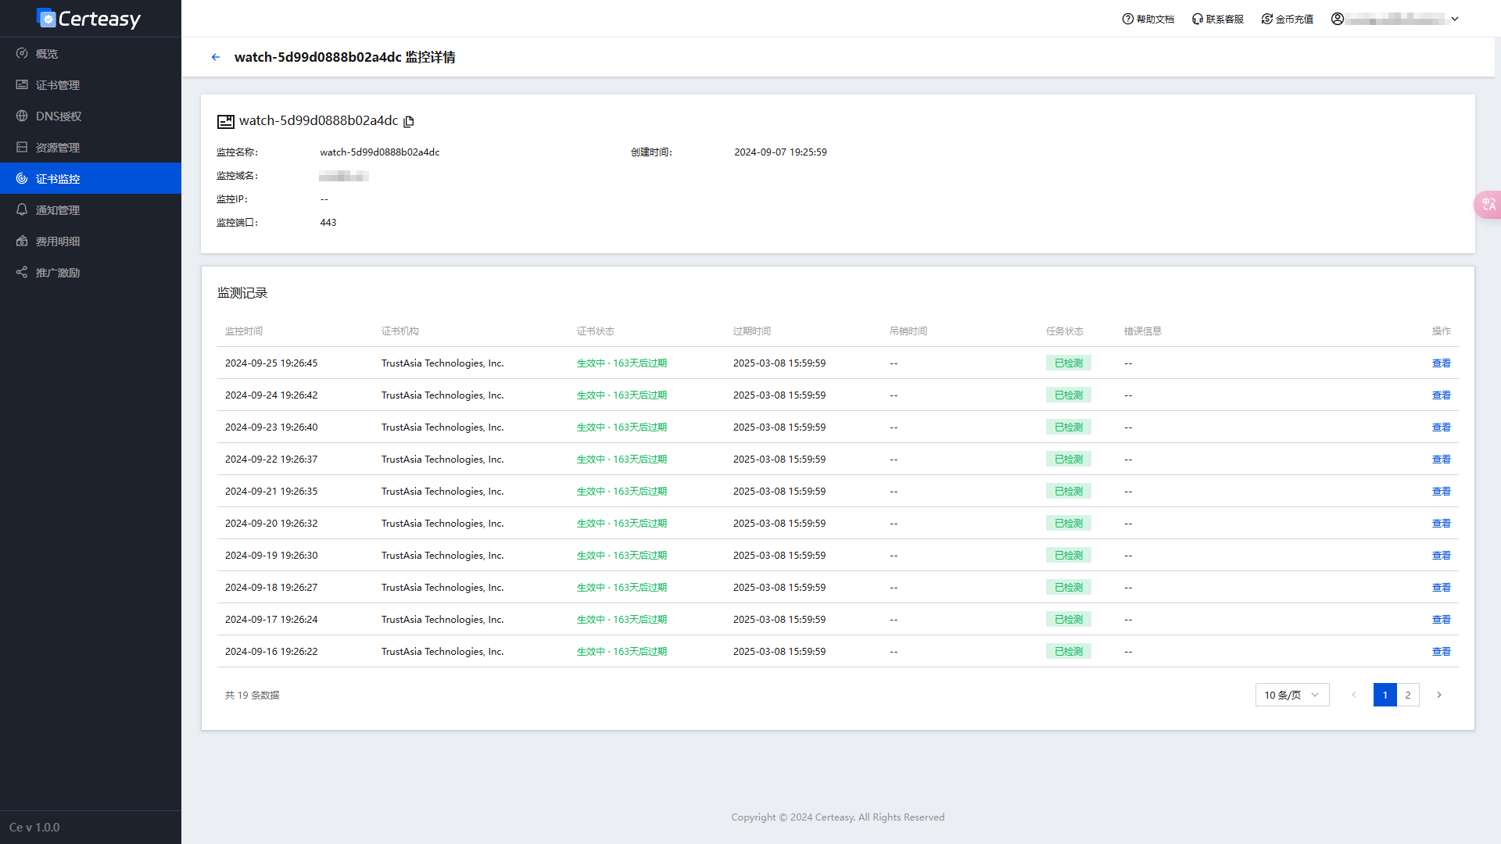Click the 金币充值 coin icon
The width and height of the screenshot is (1501, 844).
pyautogui.click(x=1266, y=19)
